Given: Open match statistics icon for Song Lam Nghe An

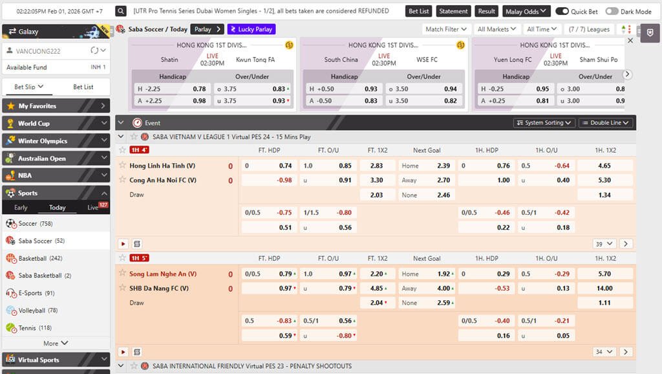Looking at the screenshot, I should point(136,351).
